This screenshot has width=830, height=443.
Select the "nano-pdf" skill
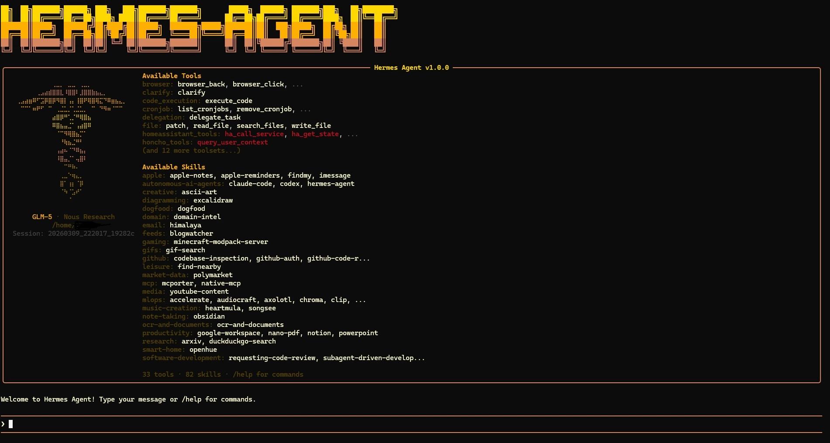click(284, 333)
